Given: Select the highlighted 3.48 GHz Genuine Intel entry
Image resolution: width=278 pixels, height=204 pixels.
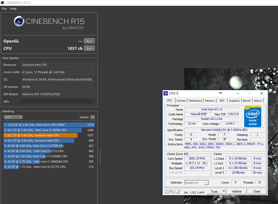Looking at the screenshot, I should point(49,135).
